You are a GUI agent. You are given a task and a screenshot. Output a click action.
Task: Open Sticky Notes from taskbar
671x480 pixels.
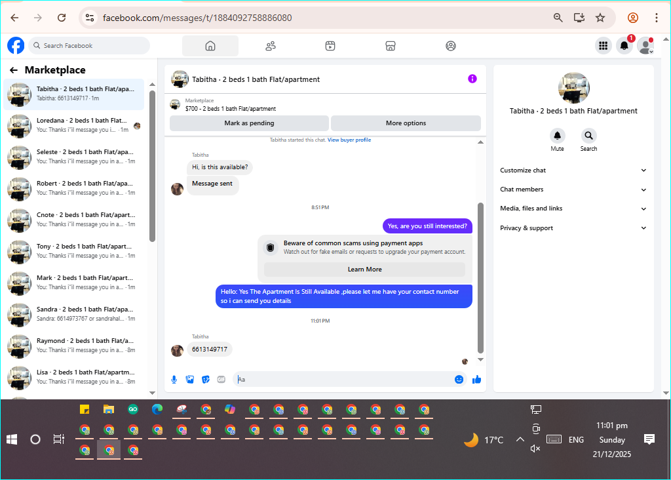(85, 410)
